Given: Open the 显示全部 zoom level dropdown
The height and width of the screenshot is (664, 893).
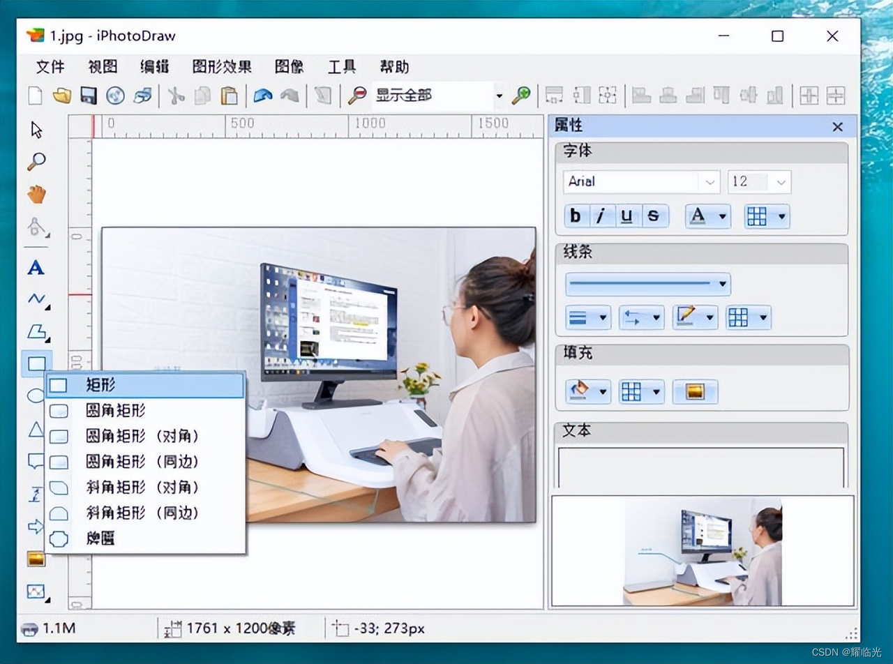Looking at the screenshot, I should [499, 96].
